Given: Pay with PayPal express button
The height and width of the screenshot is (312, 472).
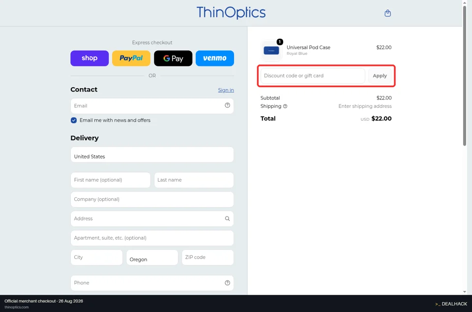Looking at the screenshot, I should [131, 58].
